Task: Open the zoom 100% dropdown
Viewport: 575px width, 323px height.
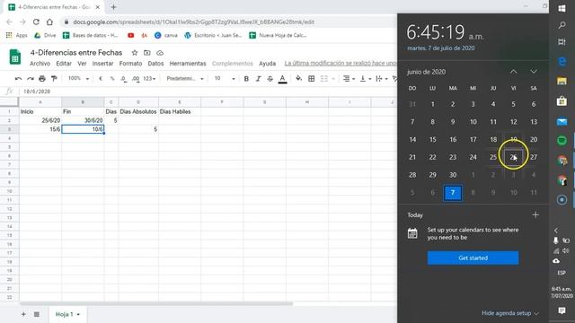Action: pyautogui.click(x=78, y=79)
